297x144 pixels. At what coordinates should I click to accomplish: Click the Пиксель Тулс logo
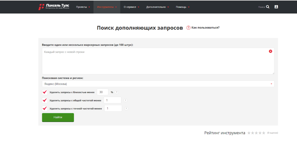[x=54, y=7]
